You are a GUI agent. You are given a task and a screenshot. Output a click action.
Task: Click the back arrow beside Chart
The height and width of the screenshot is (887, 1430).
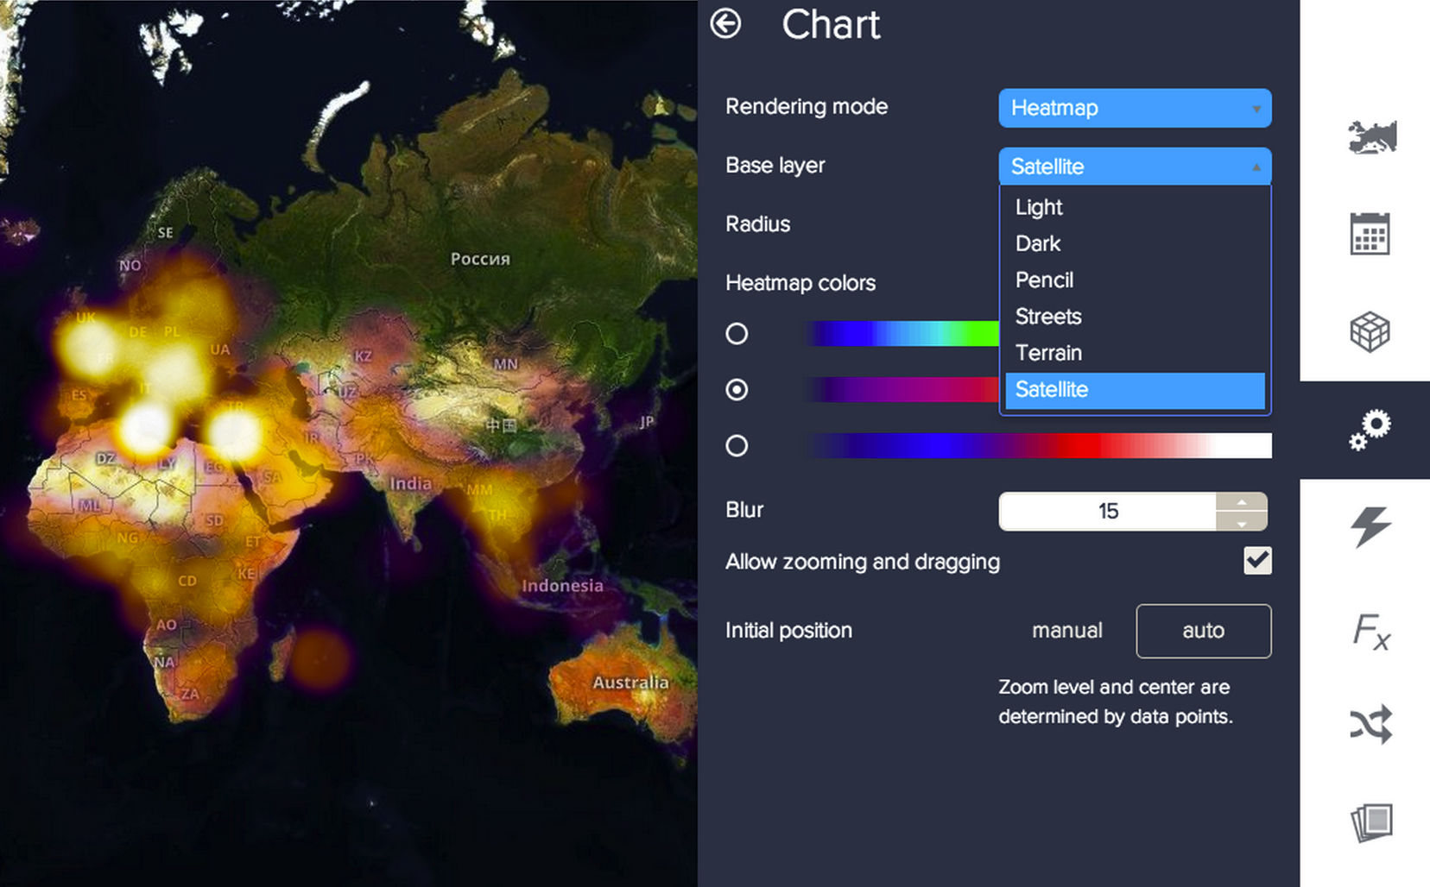point(725,23)
